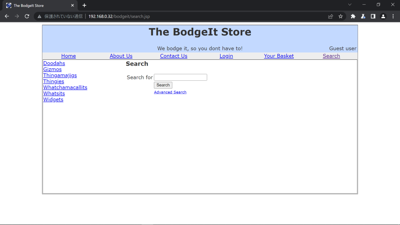Image resolution: width=400 pixels, height=225 pixels.
Task: Browse the Thingies category
Action: pos(54,81)
